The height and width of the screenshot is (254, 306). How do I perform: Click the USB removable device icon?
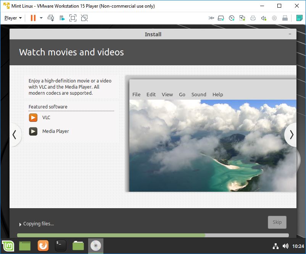(285, 18)
